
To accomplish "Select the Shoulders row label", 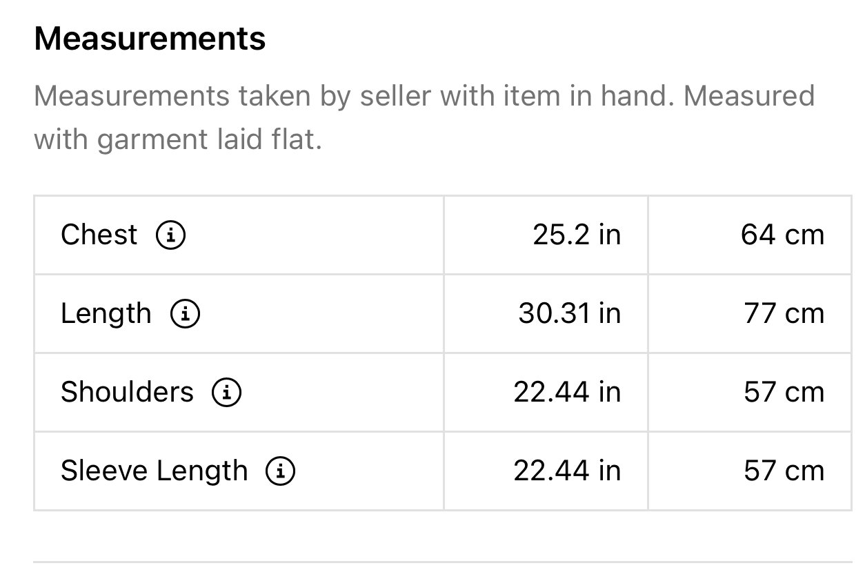I will click(x=128, y=392).
